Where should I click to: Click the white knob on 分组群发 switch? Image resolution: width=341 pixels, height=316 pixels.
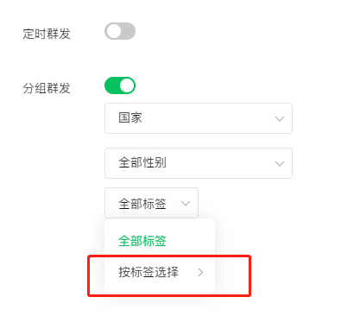point(127,85)
